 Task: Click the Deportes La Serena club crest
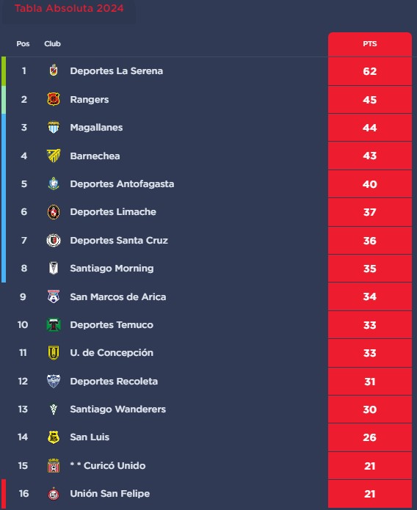tap(54, 70)
